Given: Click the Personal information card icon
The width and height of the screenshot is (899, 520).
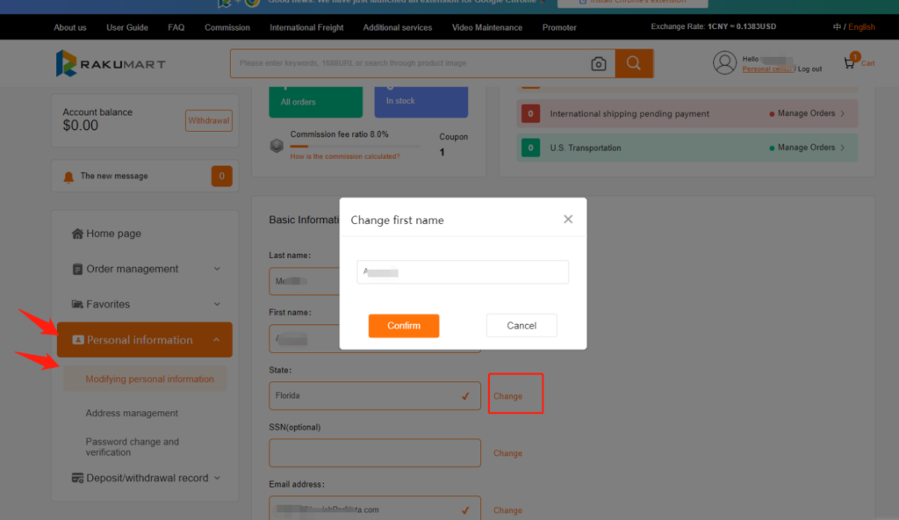Looking at the screenshot, I should tap(78, 340).
